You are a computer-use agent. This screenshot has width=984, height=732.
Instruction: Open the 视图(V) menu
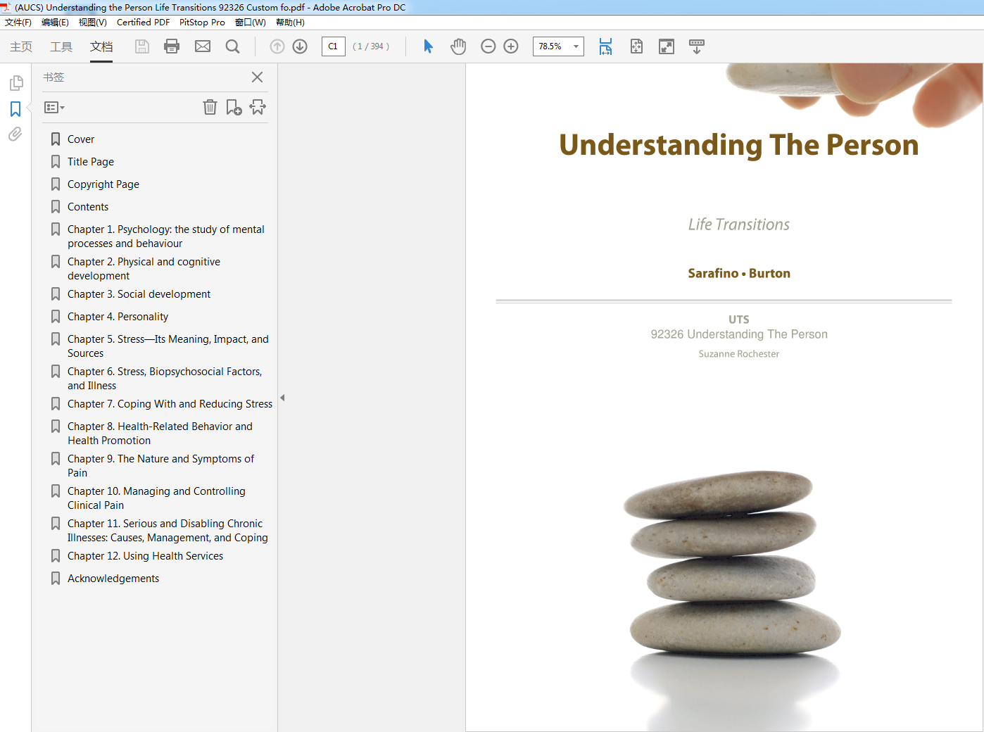point(92,23)
